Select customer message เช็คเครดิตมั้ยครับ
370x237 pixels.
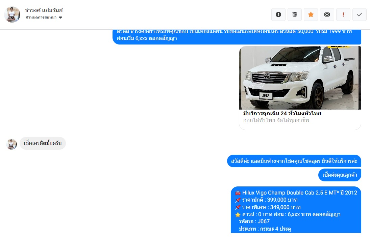[x=43, y=143]
